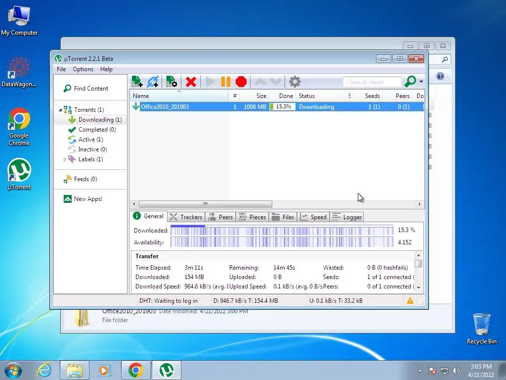Screen dimensions: 506x380
Task: Stop the torrent with the red stop icon
Action: pos(241,82)
